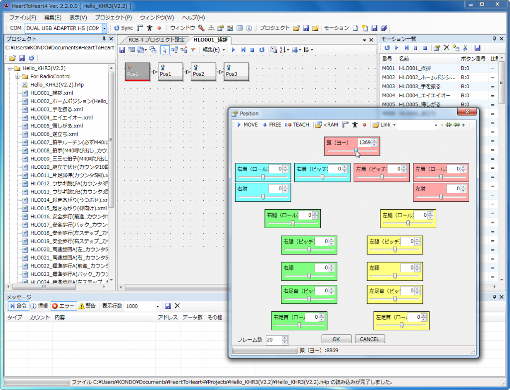Switch to RCB-4 プロジェクト設定 tab
Screen dimensions: 510x390
[x=156, y=40]
